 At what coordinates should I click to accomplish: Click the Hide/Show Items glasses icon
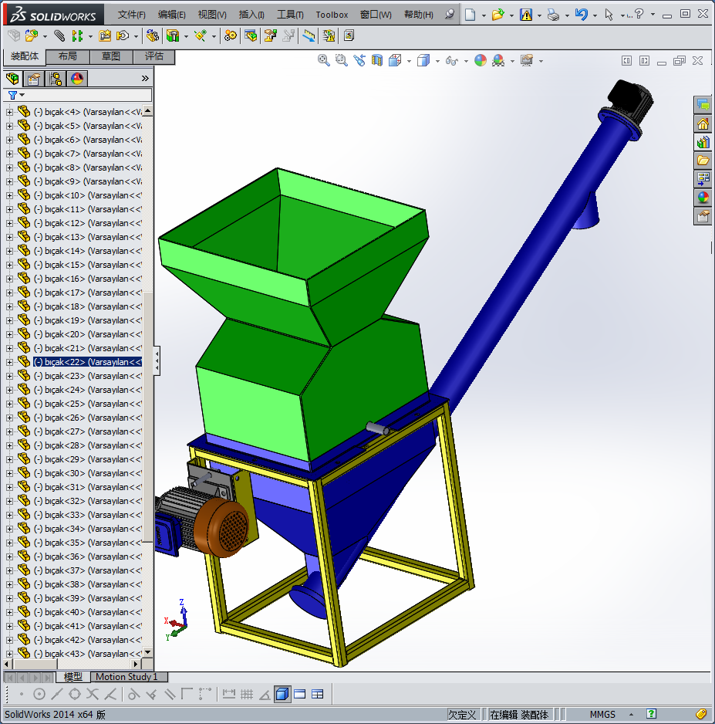(452, 60)
